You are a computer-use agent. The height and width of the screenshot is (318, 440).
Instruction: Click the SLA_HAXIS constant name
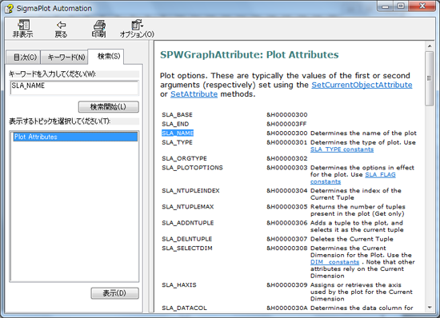[179, 284]
